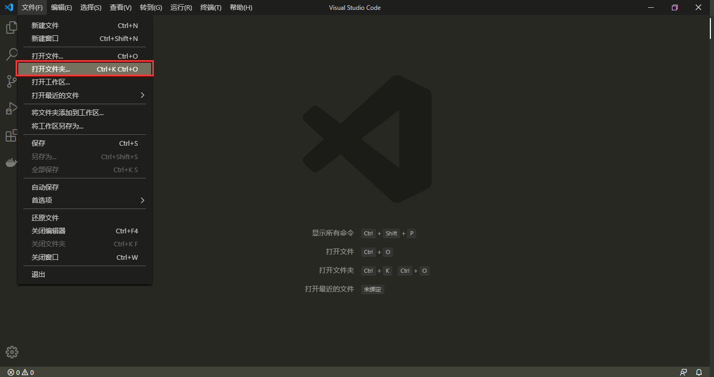
Task: Click the 打开文件夹 hint on welcome screen
Action: pyautogui.click(x=336, y=271)
